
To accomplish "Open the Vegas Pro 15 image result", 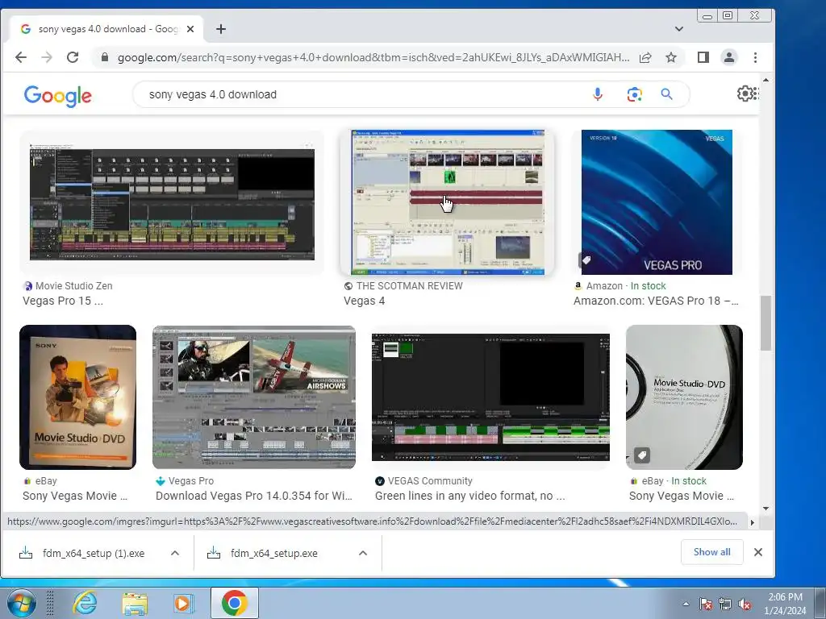I will click(172, 202).
